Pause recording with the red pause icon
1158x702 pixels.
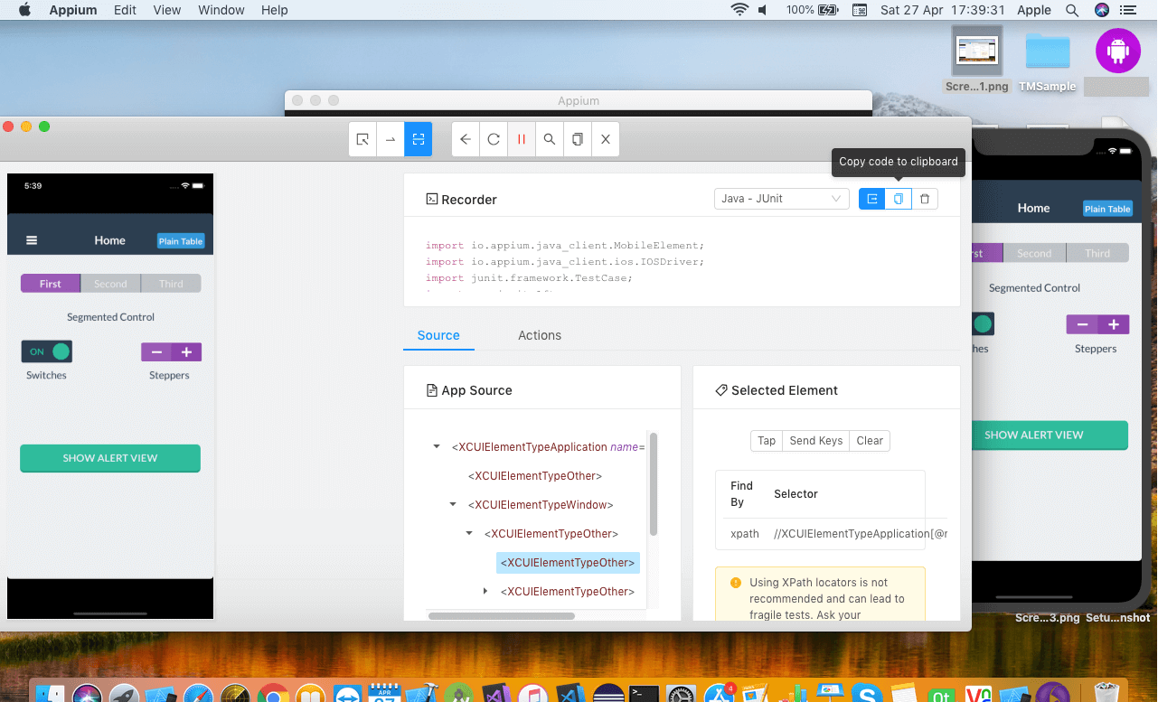[522, 139]
